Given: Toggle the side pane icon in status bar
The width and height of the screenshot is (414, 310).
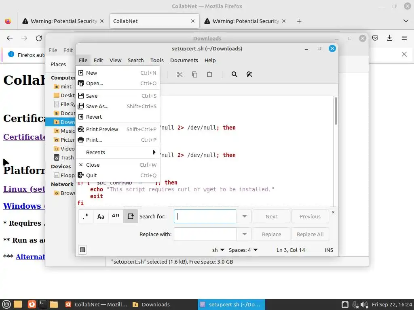Looking at the screenshot, I should [x=82, y=250].
